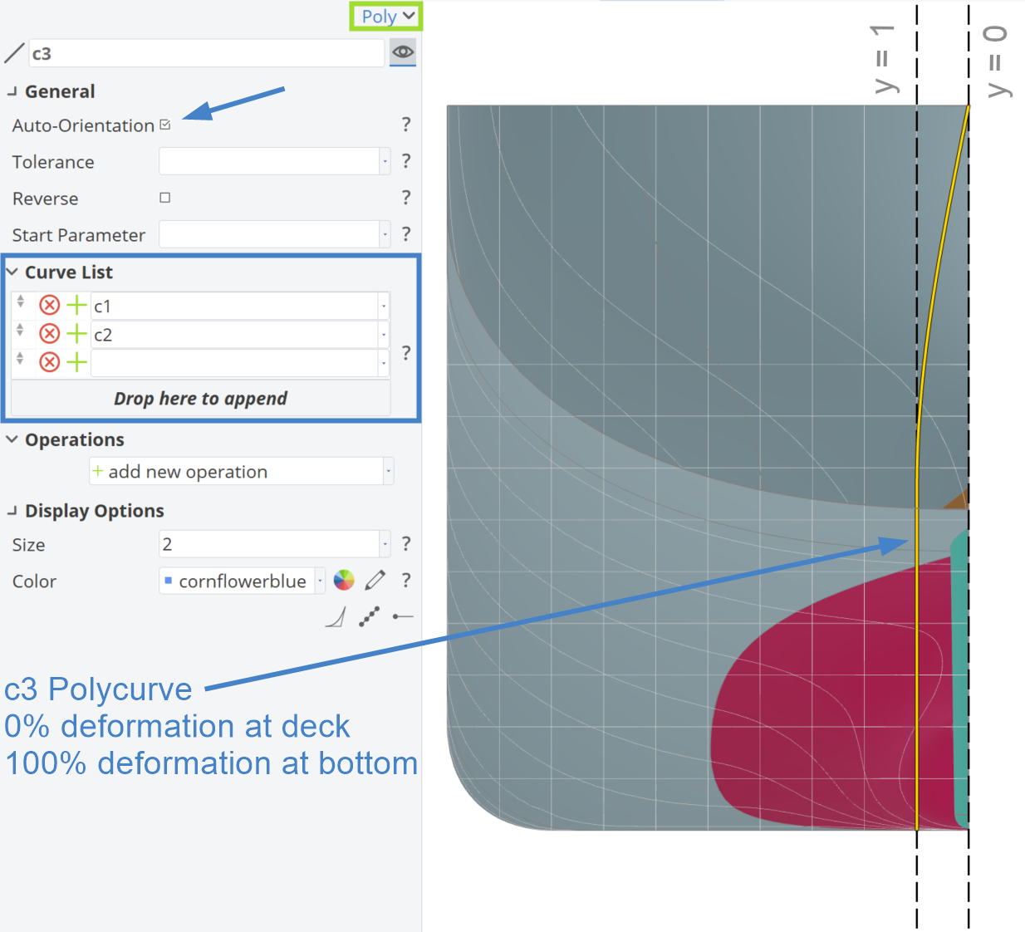The image size is (1025, 932).
Task: Remove c1 from the curve list
Action: click(x=50, y=306)
